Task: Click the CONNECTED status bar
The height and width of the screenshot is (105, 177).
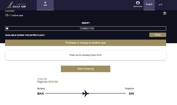Action: 85,29
